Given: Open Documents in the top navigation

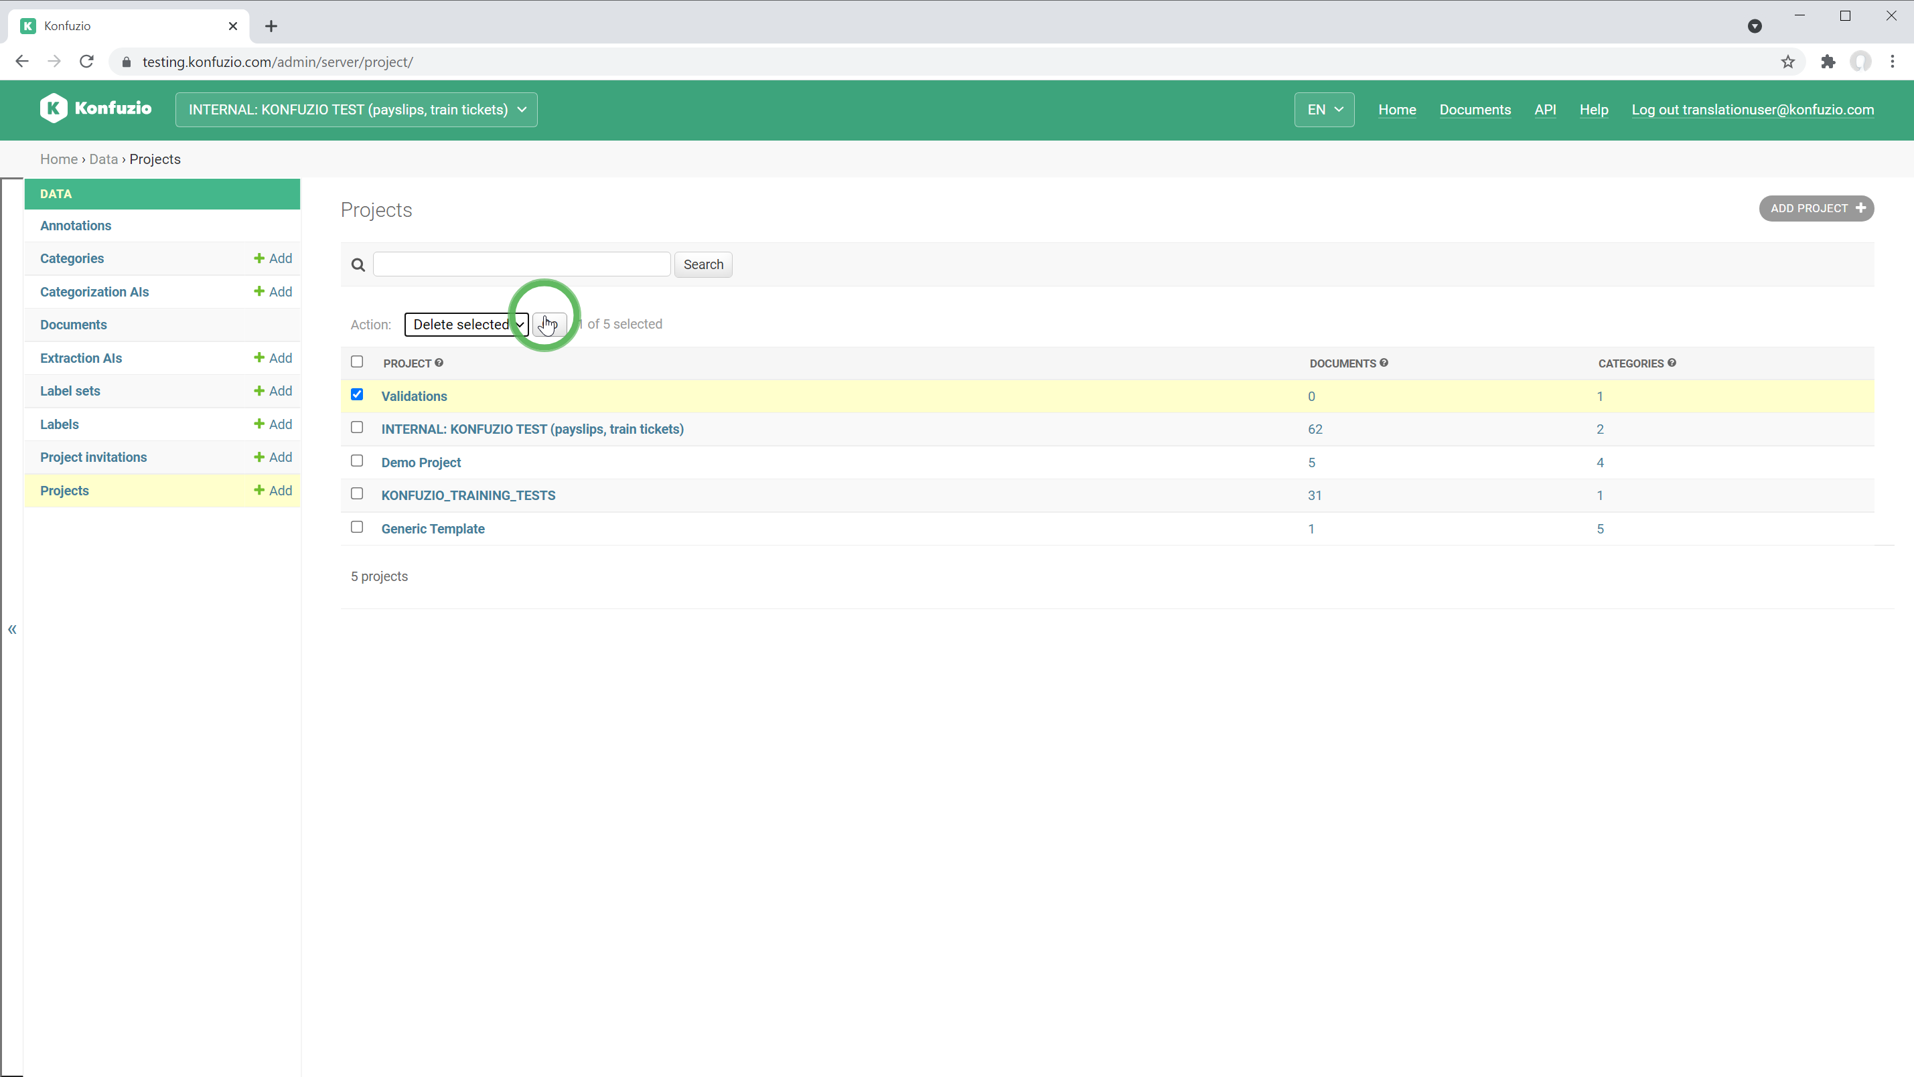Looking at the screenshot, I should point(1475,110).
